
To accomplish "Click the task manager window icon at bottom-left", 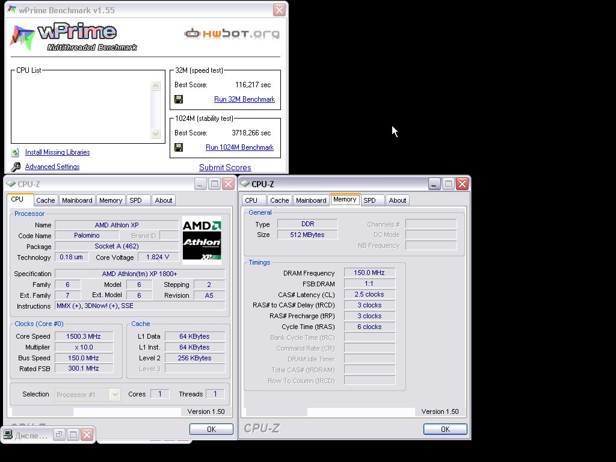I will click(8, 434).
